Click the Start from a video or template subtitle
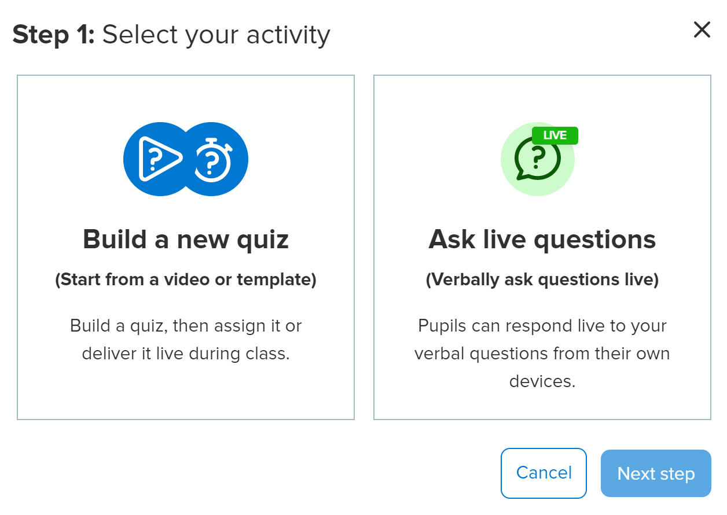The width and height of the screenshot is (727, 515). (185, 279)
